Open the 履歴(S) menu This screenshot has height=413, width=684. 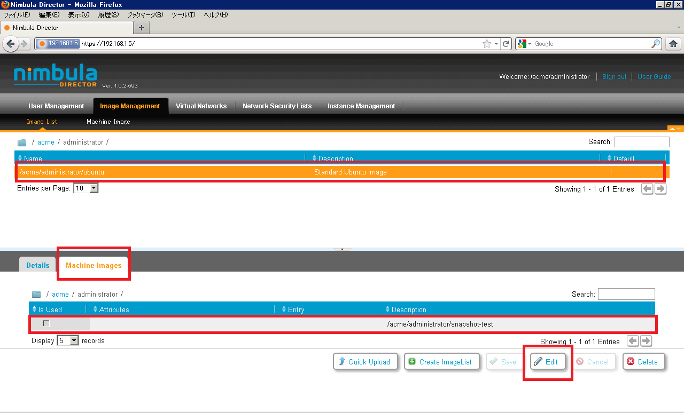coord(108,15)
